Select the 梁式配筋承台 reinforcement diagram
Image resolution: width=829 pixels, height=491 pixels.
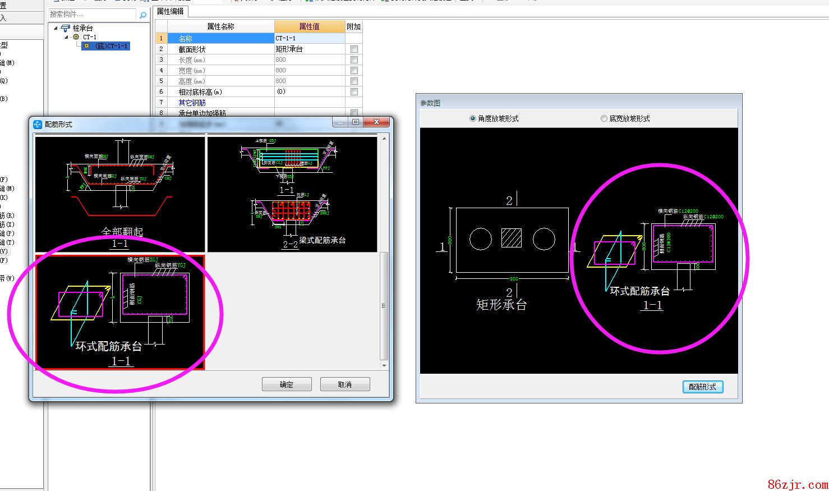292,194
